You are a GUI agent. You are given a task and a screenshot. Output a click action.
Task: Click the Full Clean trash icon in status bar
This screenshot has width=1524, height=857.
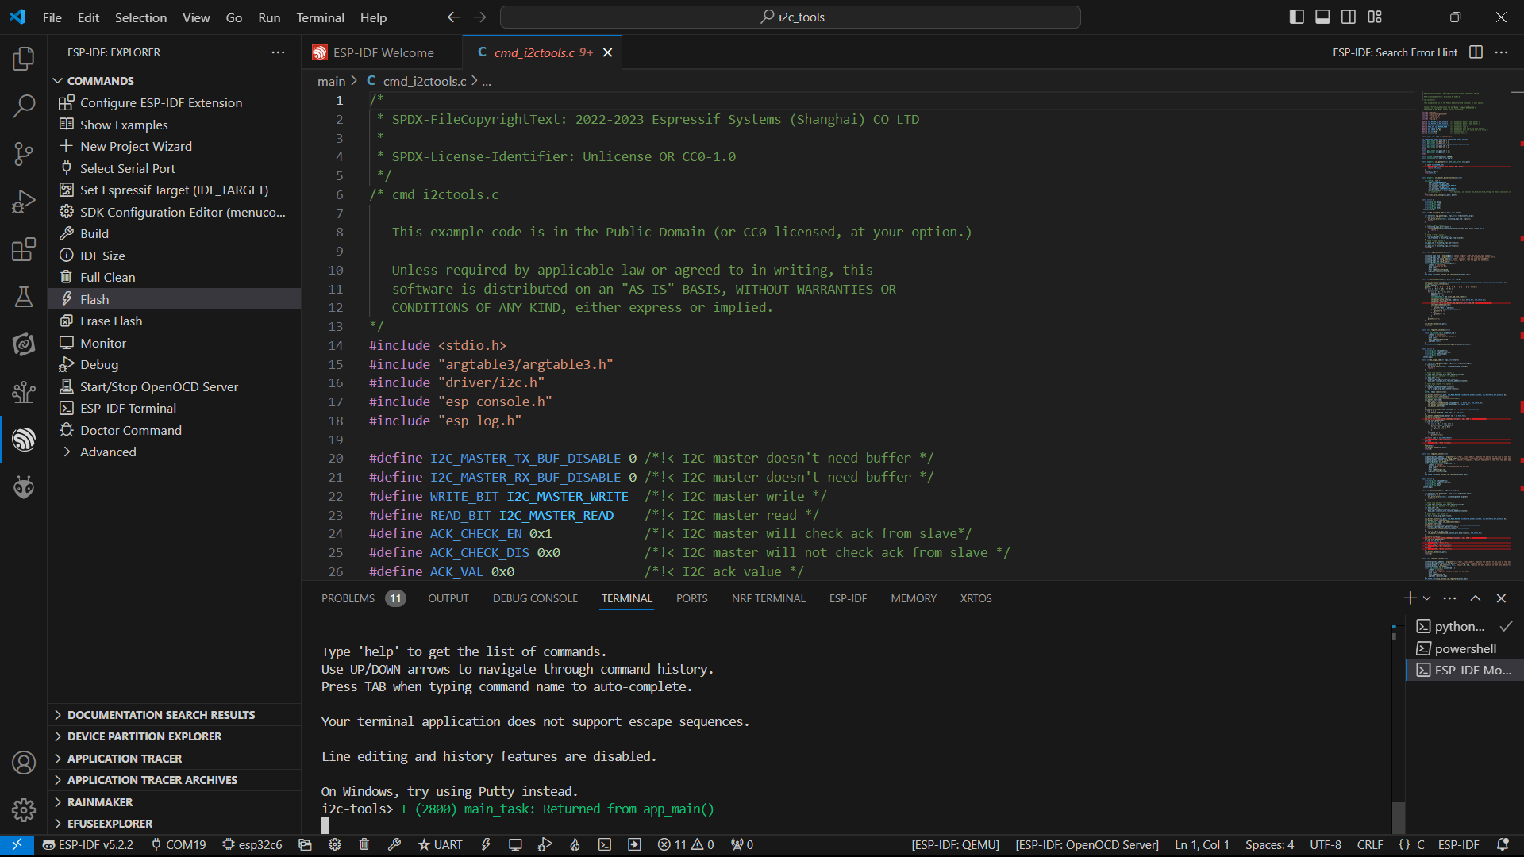pyautogui.click(x=364, y=845)
